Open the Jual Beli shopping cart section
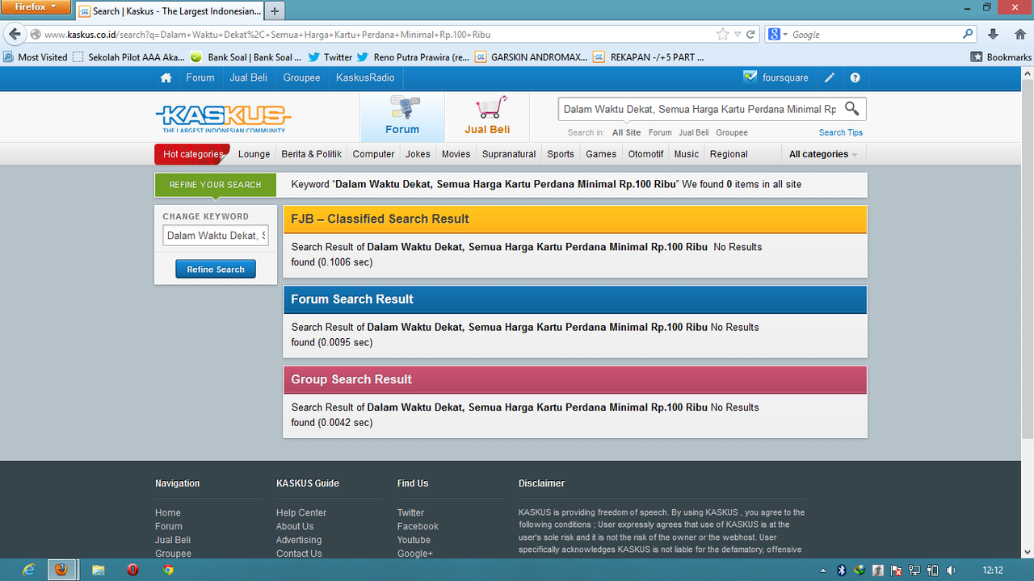Viewport: 1034px width, 581px height. [x=487, y=116]
